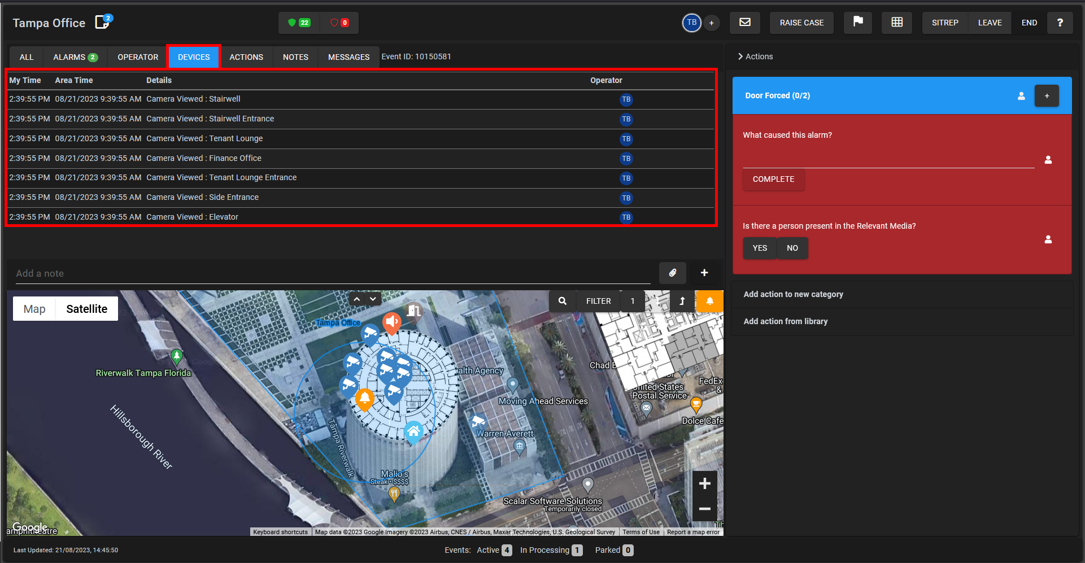Click orange bell alarm marker on map
The image size is (1085, 563).
[x=365, y=399]
